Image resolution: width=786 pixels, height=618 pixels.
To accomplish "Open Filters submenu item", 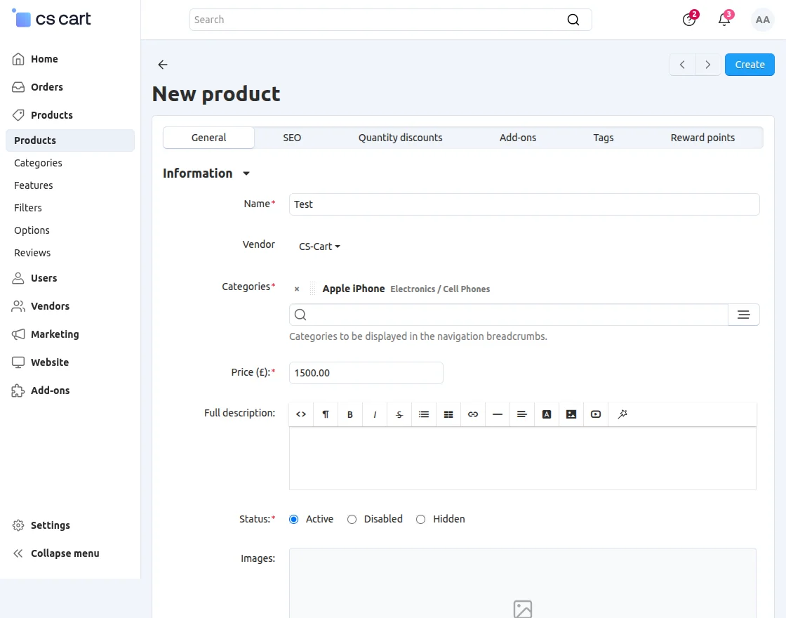I will (28, 208).
